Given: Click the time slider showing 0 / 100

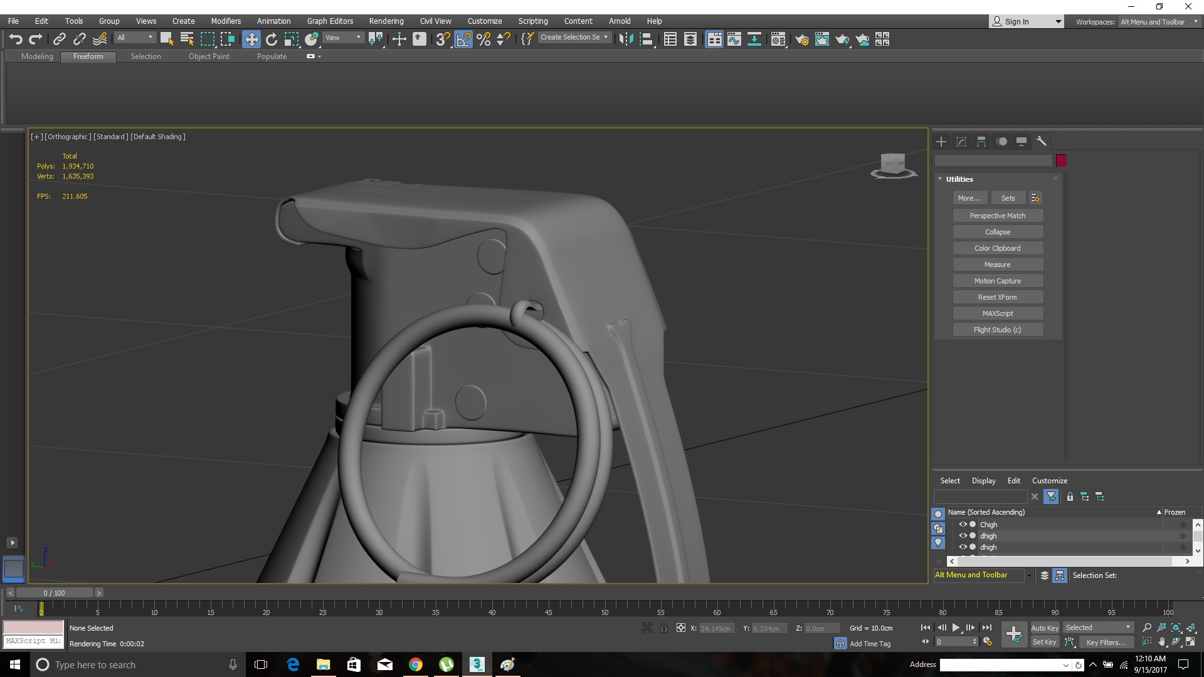Looking at the screenshot, I should point(54,593).
